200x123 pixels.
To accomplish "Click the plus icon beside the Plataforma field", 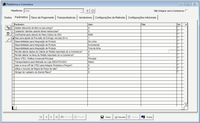I will click(x=87, y=11).
